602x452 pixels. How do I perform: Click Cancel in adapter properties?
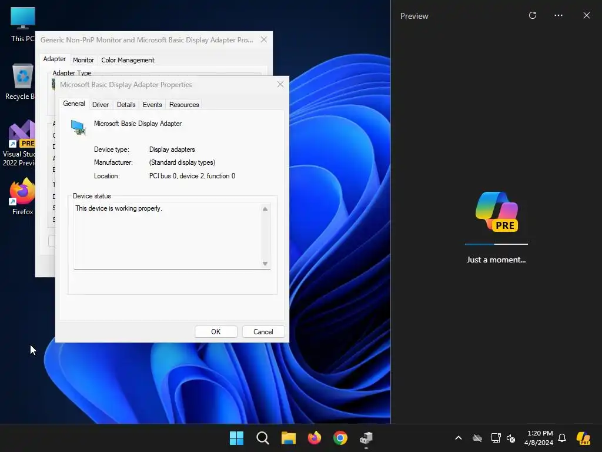click(x=263, y=332)
